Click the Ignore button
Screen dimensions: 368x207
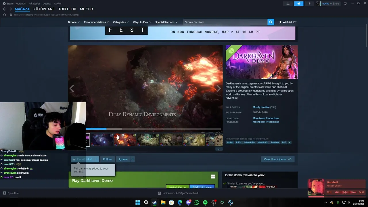pos(123,159)
